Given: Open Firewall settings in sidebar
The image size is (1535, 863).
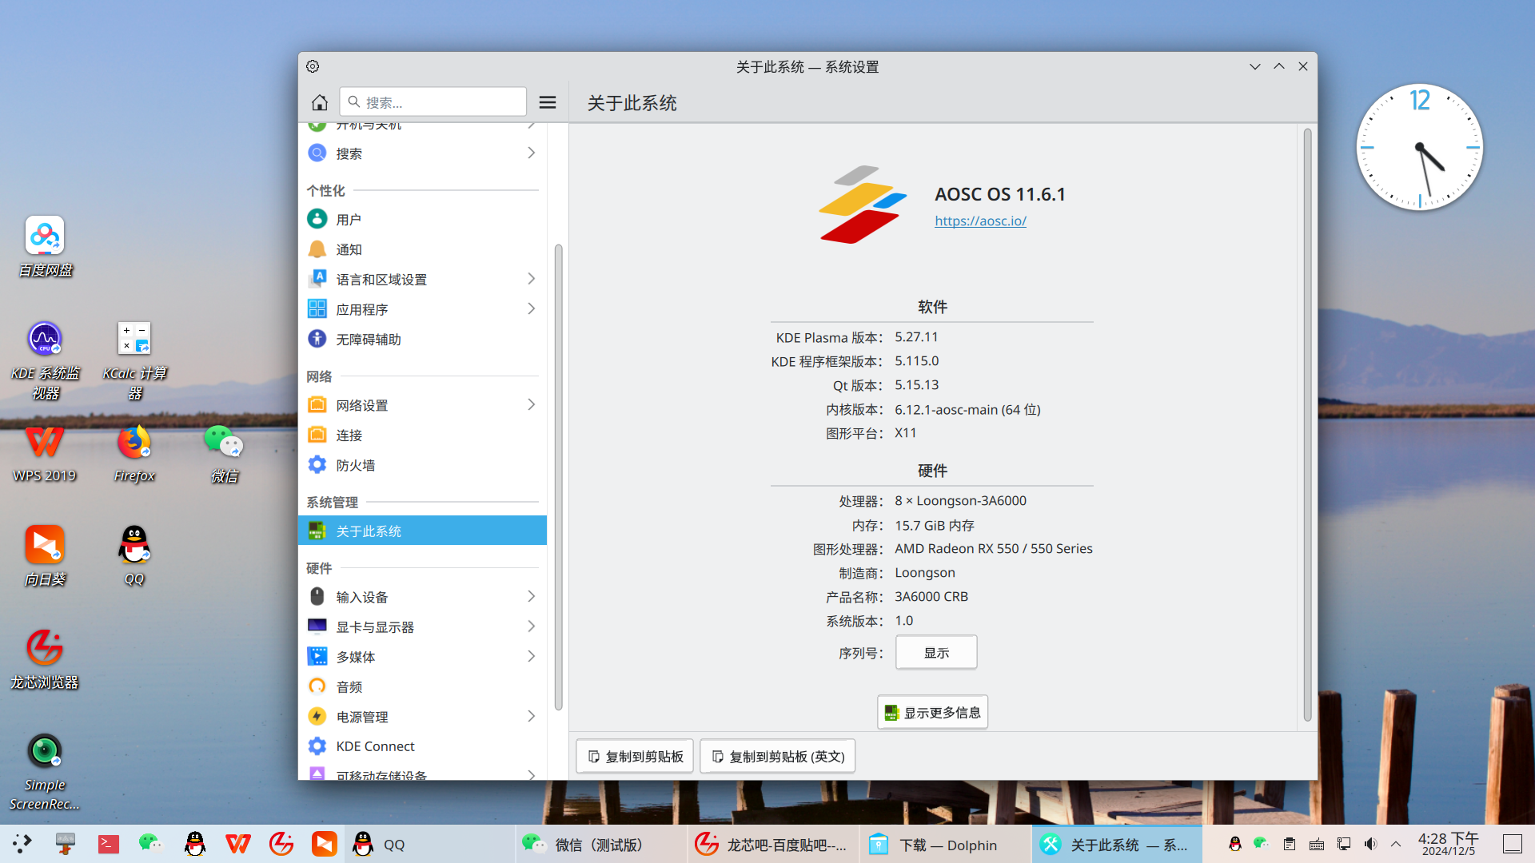Looking at the screenshot, I should point(422,465).
